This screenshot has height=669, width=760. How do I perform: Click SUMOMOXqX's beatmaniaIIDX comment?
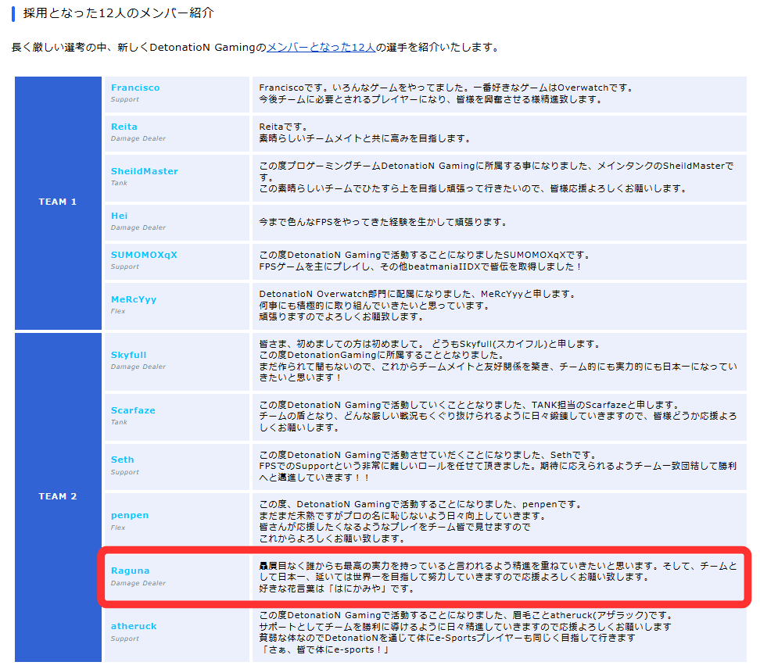tap(424, 260)
